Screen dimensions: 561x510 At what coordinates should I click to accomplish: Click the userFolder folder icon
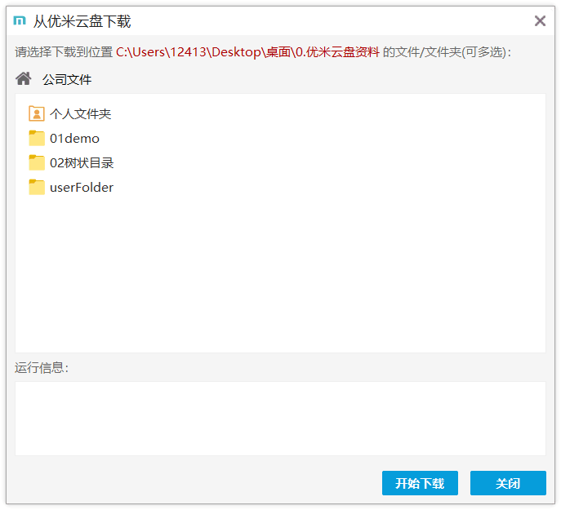click(x=37, y=187)
